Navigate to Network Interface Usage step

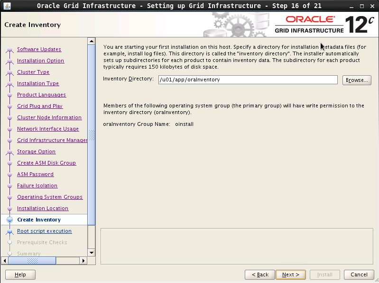pos(48,129)
